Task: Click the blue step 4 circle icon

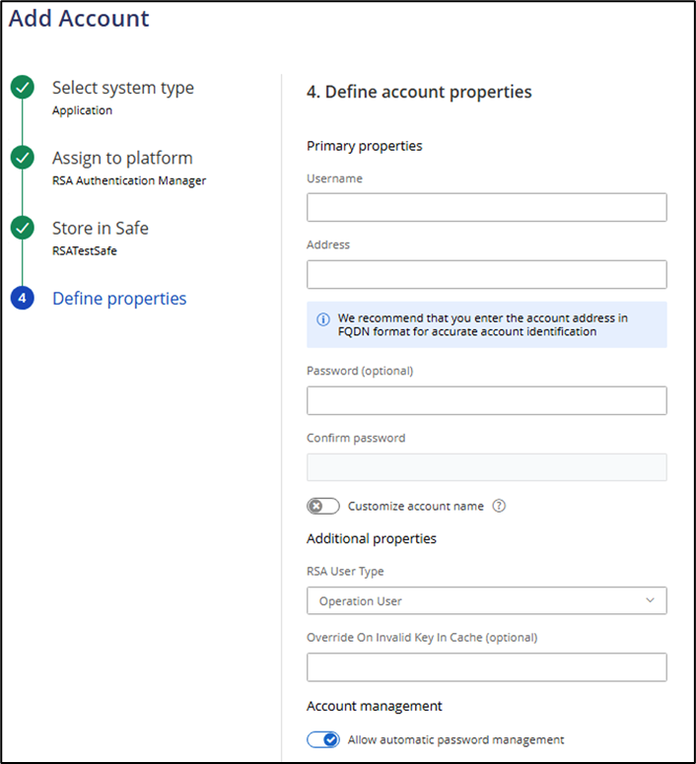Action: pos(23,298)
